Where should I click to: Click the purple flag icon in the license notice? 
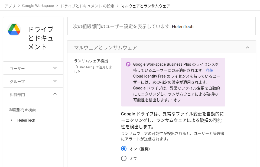point(128,64)
